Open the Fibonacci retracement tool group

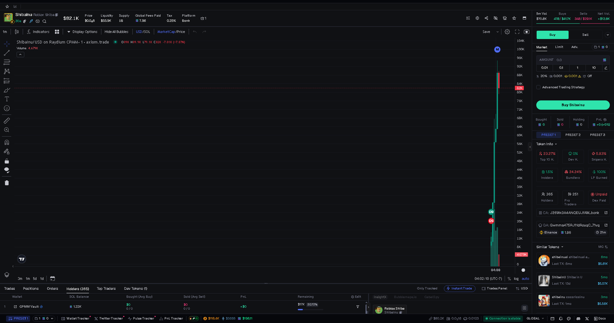pos(7,62)
